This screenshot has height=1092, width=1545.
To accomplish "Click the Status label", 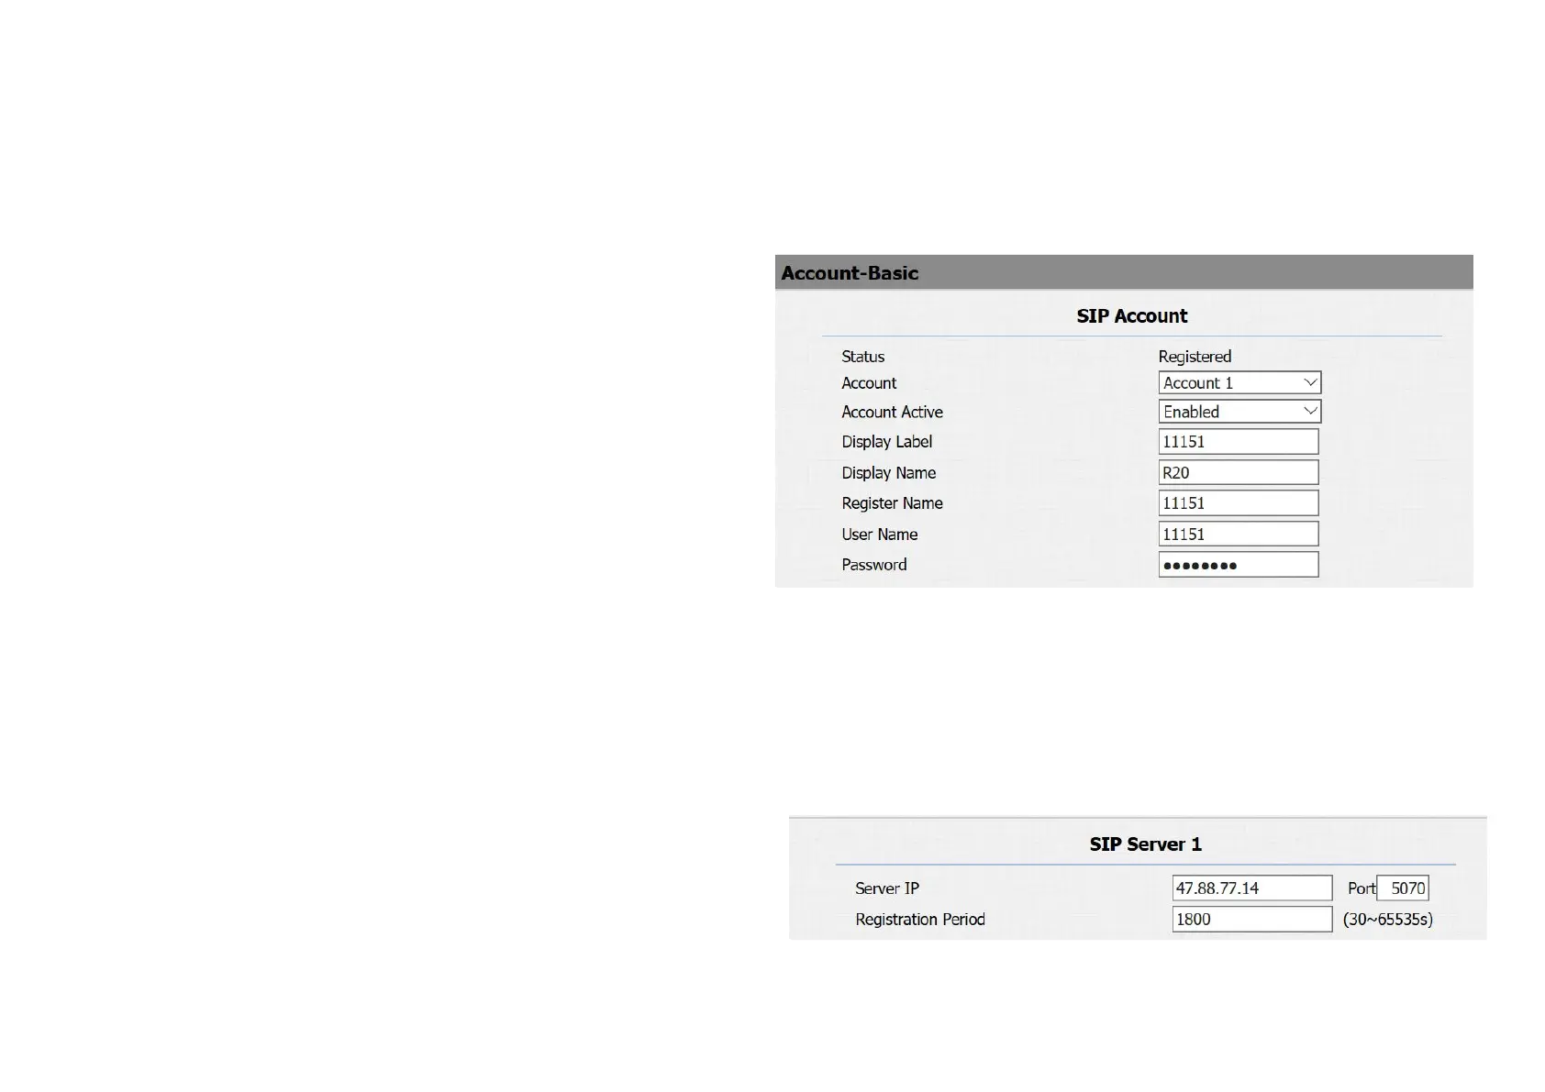I will [863, 357].
